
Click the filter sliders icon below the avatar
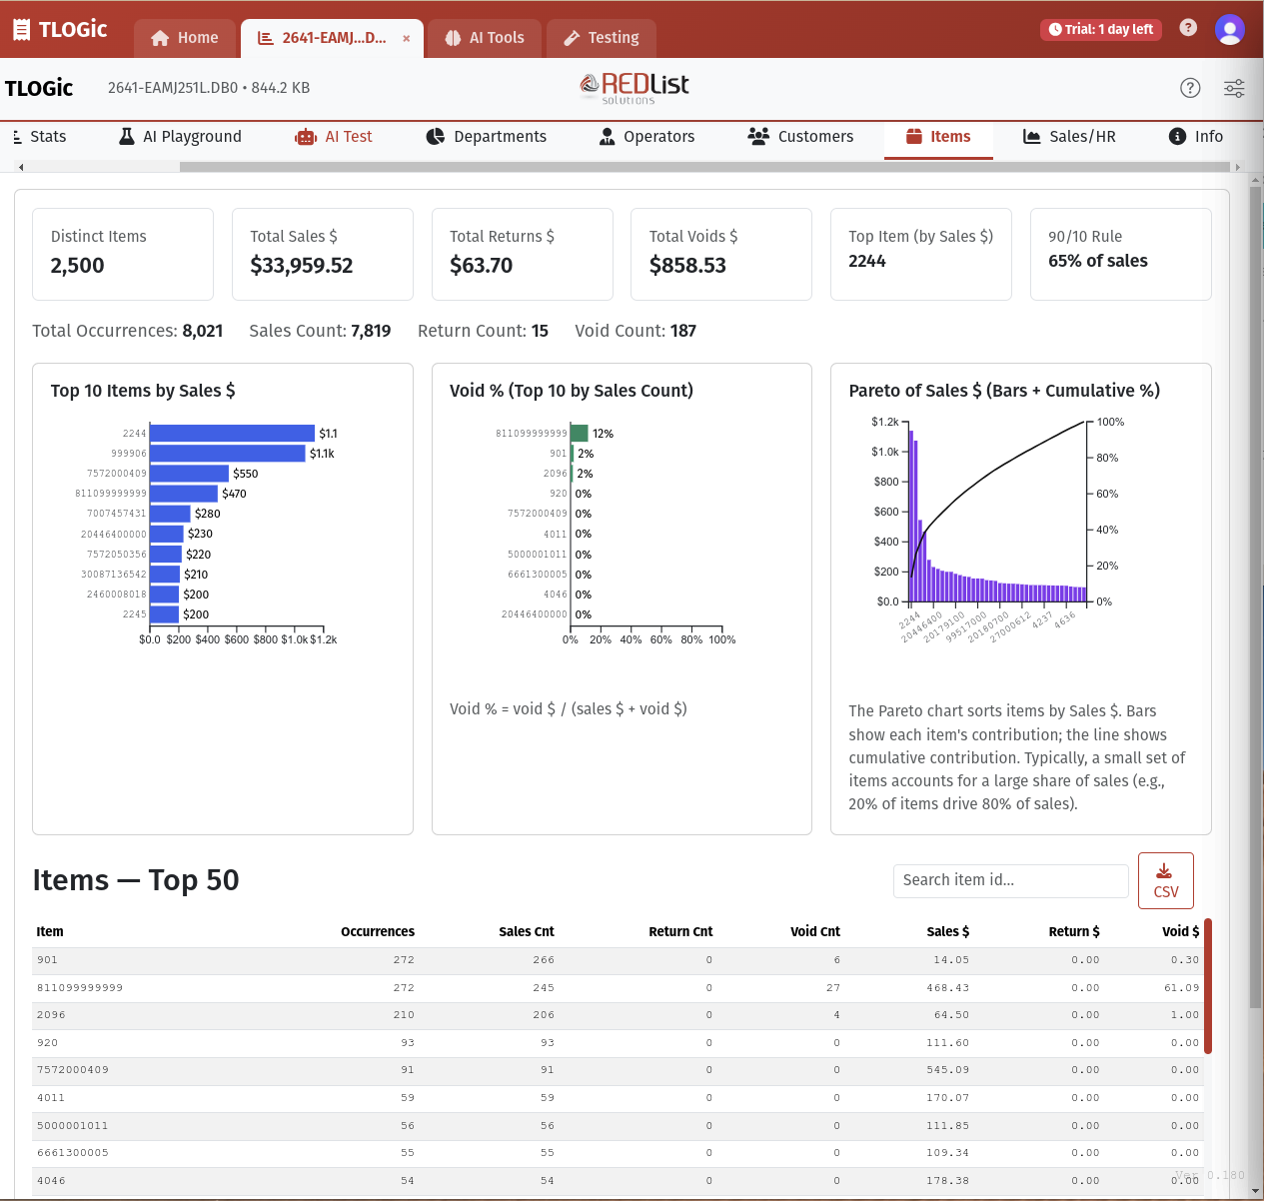coord(1234,88)
